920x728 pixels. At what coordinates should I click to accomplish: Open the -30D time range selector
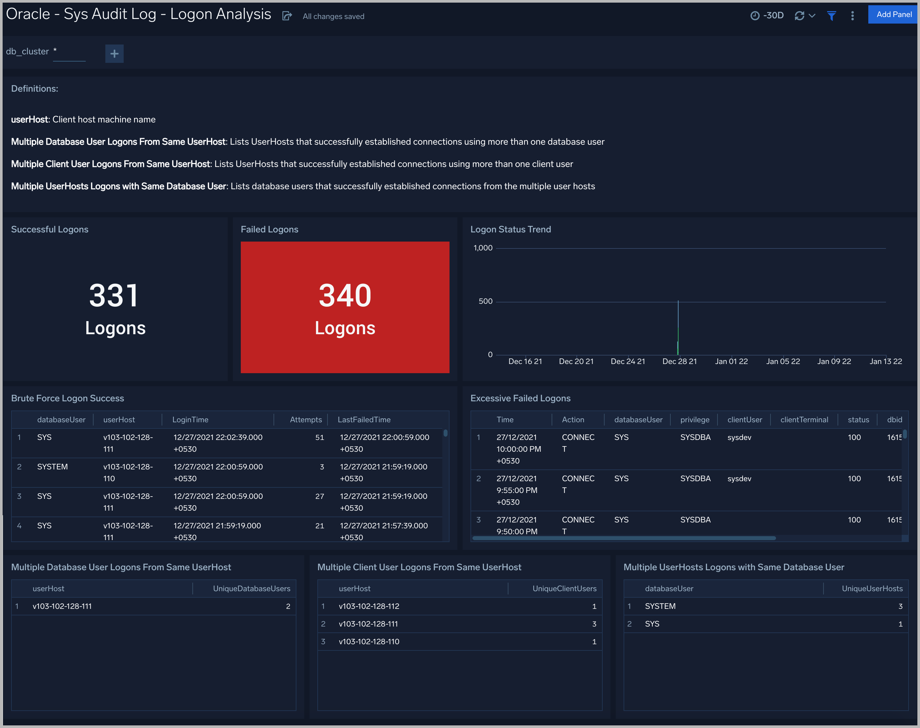773,15
